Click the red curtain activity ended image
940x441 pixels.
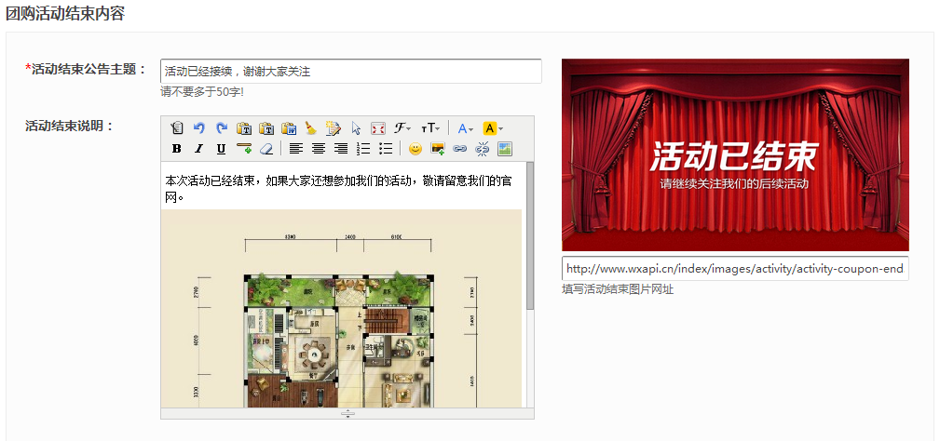pos(735,154)
